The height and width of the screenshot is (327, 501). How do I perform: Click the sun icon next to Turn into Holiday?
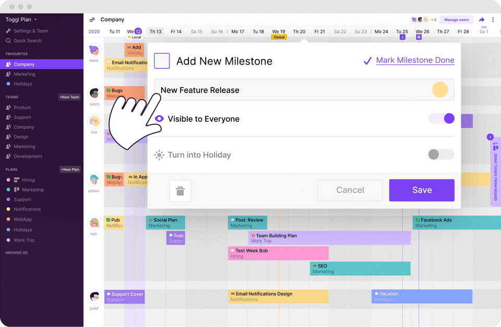coord(159,155)
